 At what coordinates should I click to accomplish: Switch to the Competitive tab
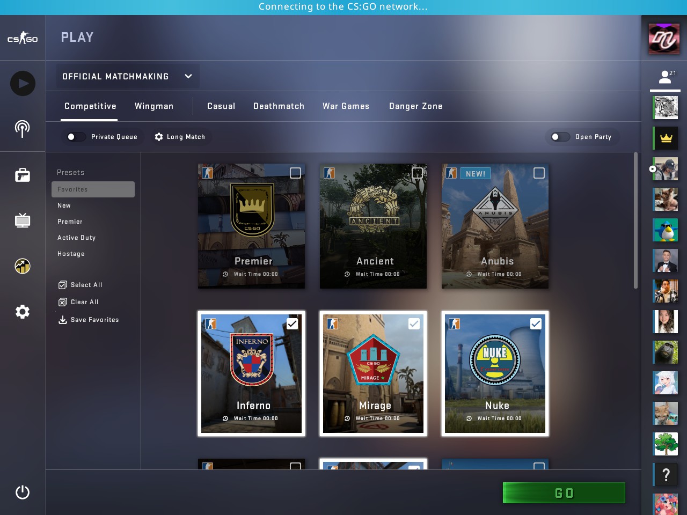[x=90, y=106]
